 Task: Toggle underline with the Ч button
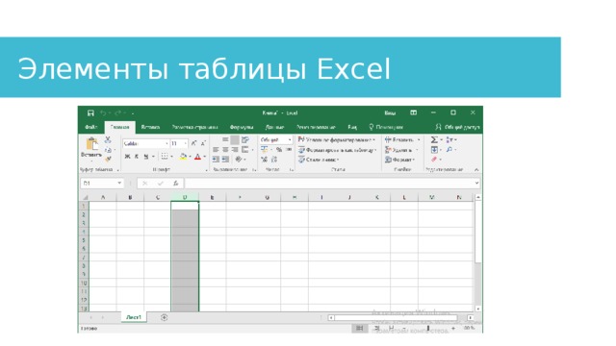tap(145, 157)
